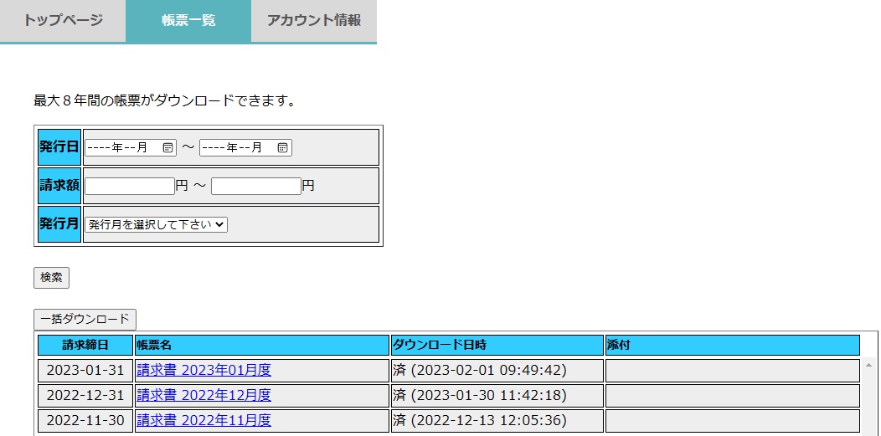This screenshot has height=436, width=881.
Task: Open 請求書 2023年01月度 link
Action: pyautogui.click(x=204, y=370)
